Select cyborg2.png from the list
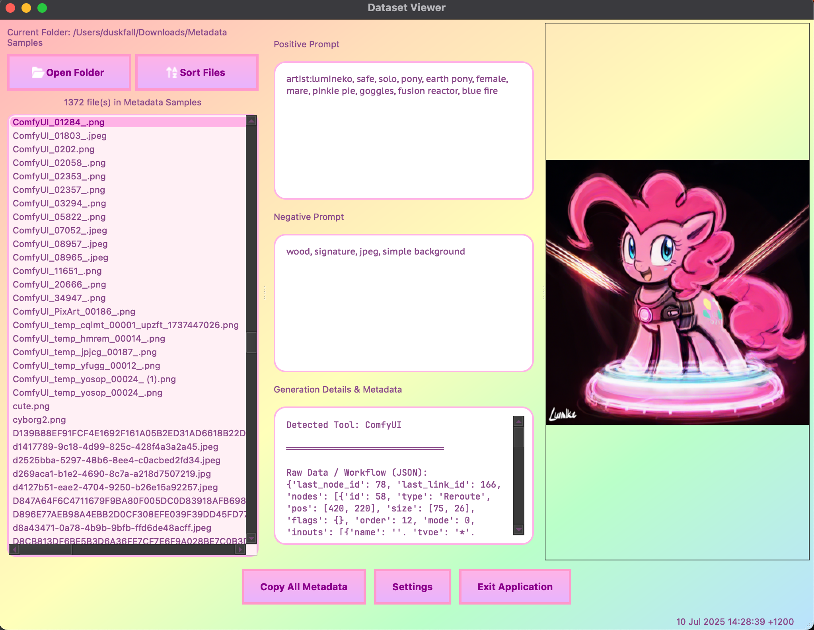This screenshot has width=814, height=630. [x=39, y=420]
